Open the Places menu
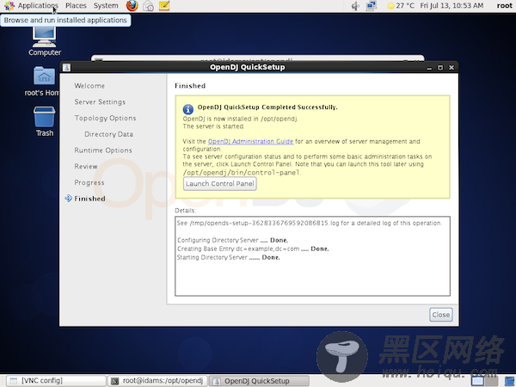 coord(76,6)
